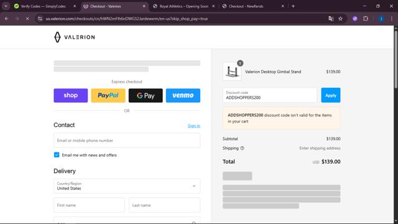
Task: Click the cart quantity badge on product
Action: [x=240, y=63]
